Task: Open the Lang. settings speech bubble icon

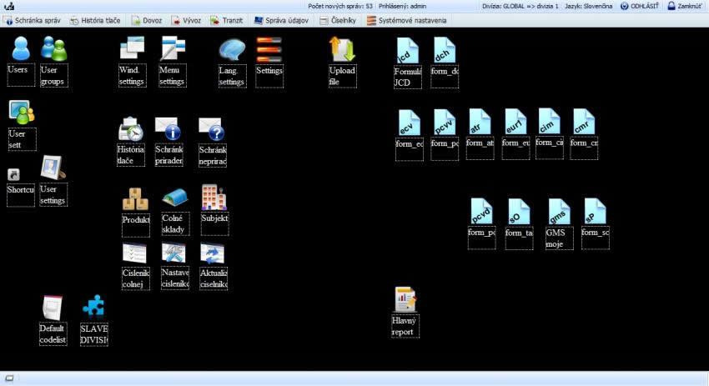Action: 232,50
